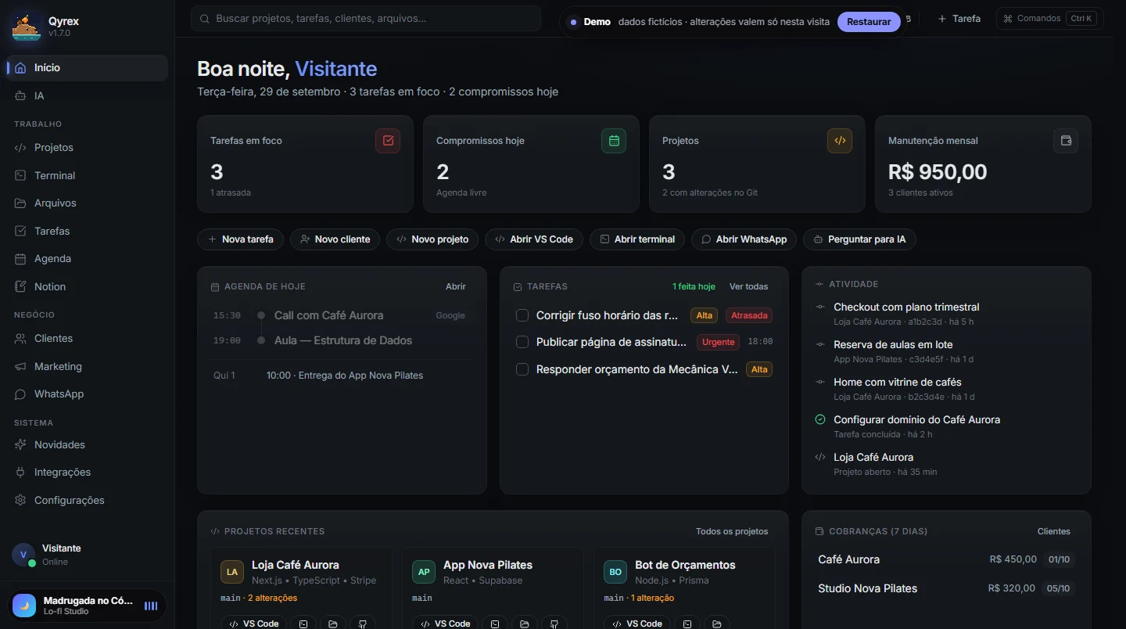Open GitHub icon on Loja Café Aurora card
This screenshot has height=629, width=1126.
click(x=363, y=624)
